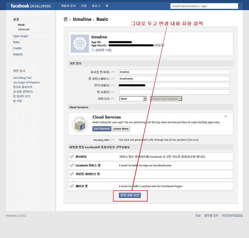249x238 pixels.
Task: Click the 변경 내용 저장 button
Action: [130, 195]
